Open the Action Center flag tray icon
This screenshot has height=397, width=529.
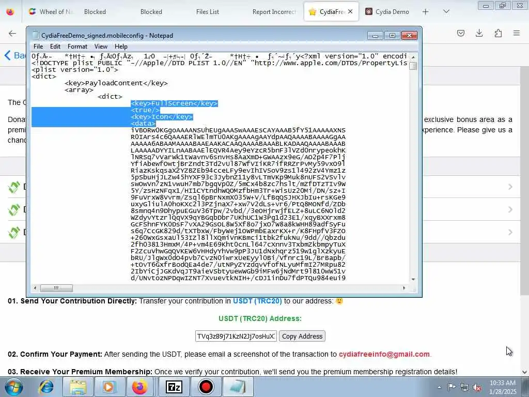tap(452, 387)
